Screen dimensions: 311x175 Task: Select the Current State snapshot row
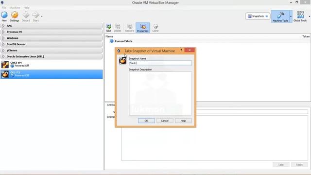(207, 41)
